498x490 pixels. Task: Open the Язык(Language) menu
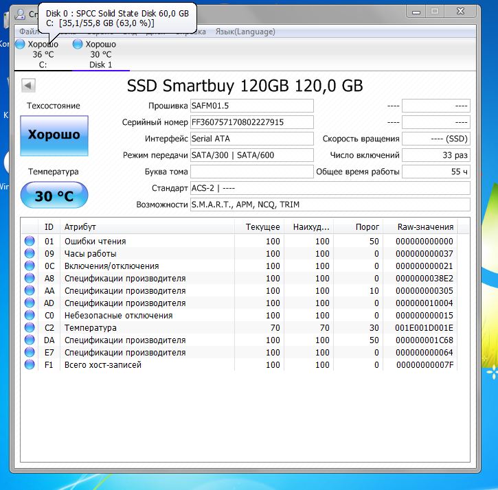245,32
